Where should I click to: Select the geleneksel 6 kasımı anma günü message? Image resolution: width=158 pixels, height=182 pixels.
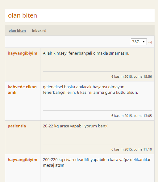pos(90,89)
